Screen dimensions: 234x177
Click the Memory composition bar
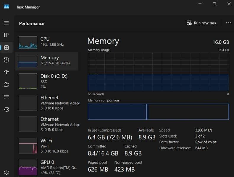(158, 112)
